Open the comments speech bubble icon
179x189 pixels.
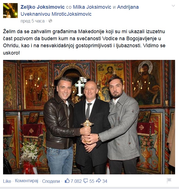(x=86, y=181)
